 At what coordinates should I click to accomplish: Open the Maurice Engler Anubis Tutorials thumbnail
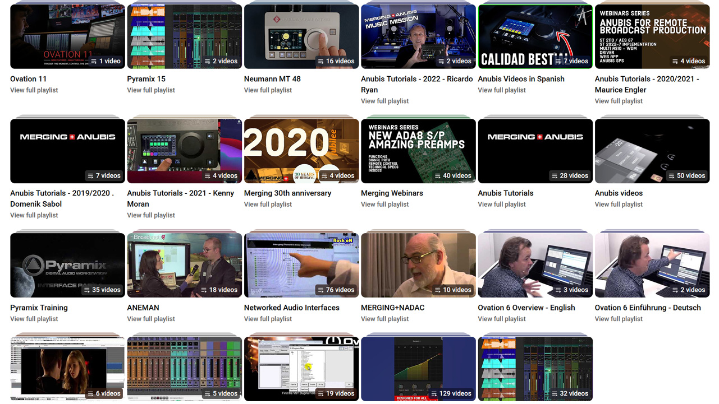coord(652,36)
